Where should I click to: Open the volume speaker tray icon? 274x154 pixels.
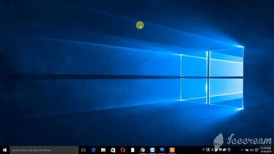(x=252, y=150)
